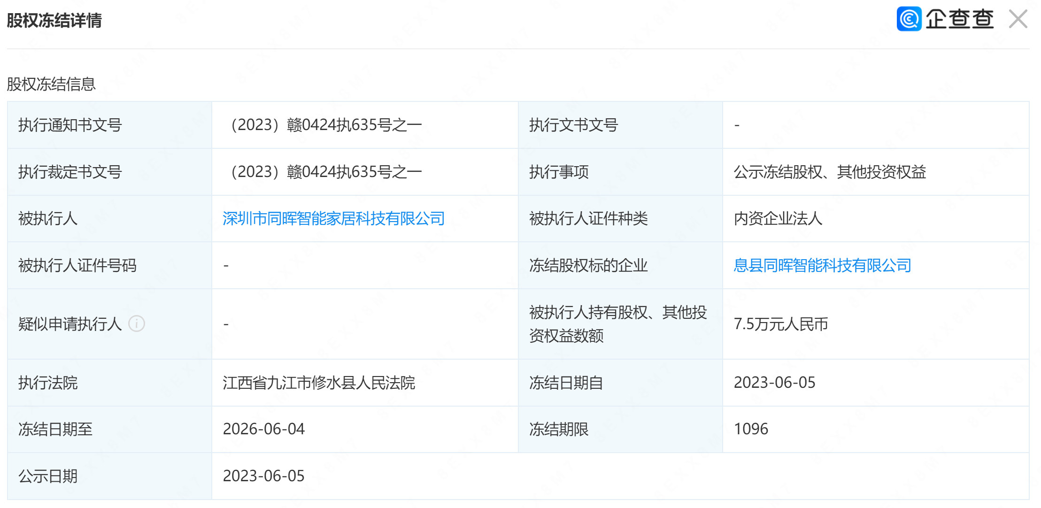Open 息县同晖智能科技有限公司 company link
The width and height of the screenshot is (1041, 508).
point(822,266)
